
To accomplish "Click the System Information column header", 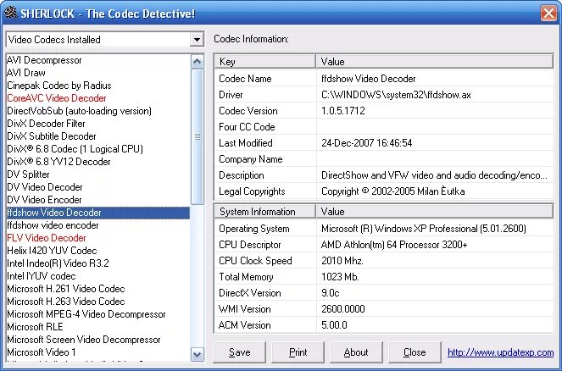I will pos(264,212).
